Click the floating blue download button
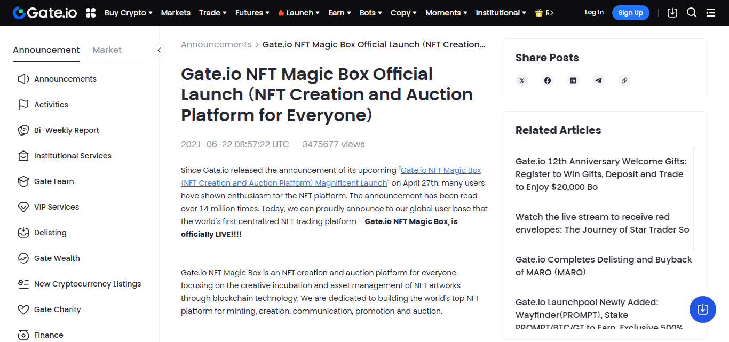729x342 pixels. click(x=703, y=309)
